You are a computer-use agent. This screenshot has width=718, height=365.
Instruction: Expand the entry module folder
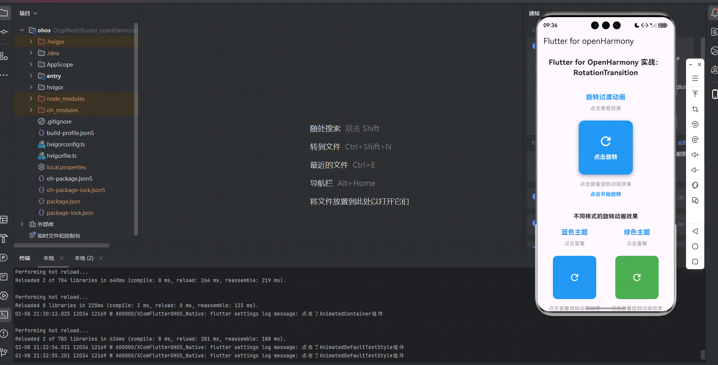31,76
